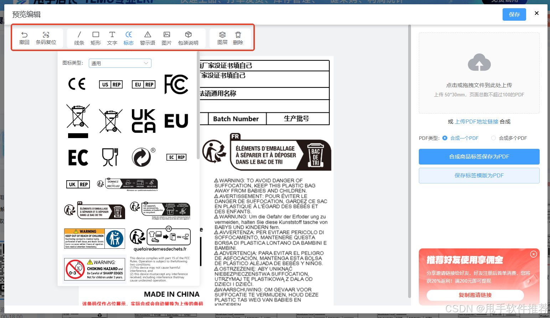This screenshot has width=550, height=318.
Task: Select the large Triman BAC DE TRI graphic
Action: pos(267,152)
